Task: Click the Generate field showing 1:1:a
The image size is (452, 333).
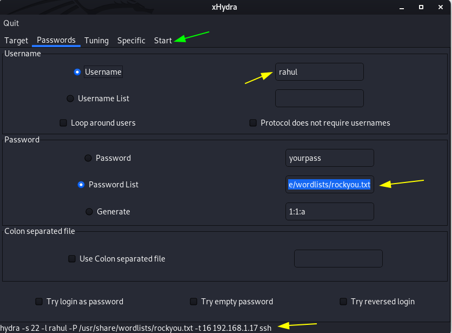Action: (330, 212)
